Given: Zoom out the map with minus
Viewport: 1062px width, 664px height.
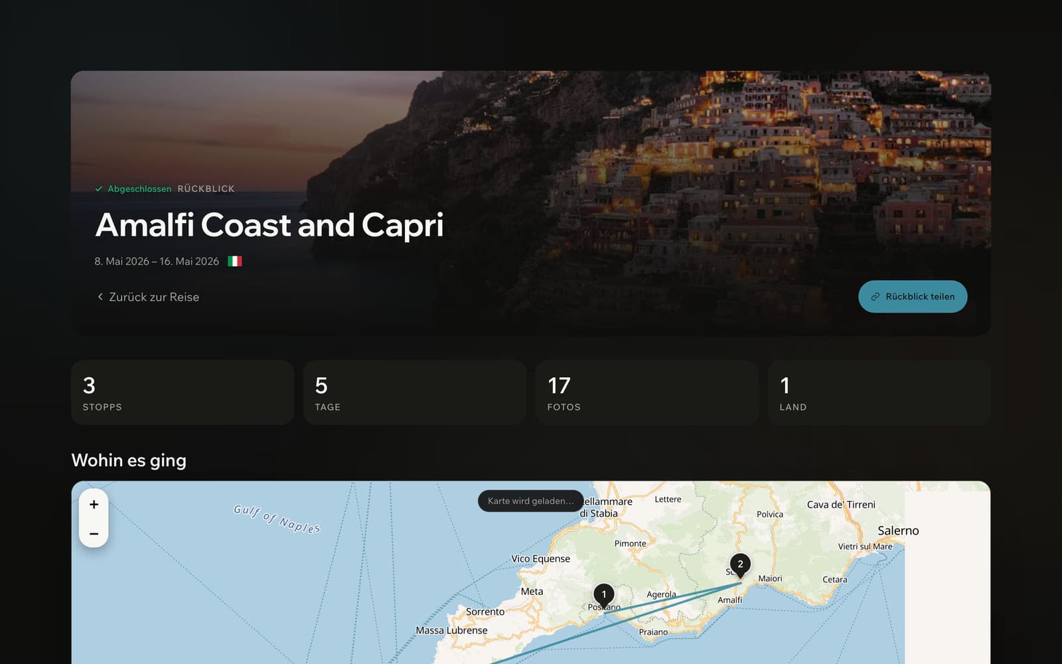Looking at the screenshot, I should click(94, 533).
